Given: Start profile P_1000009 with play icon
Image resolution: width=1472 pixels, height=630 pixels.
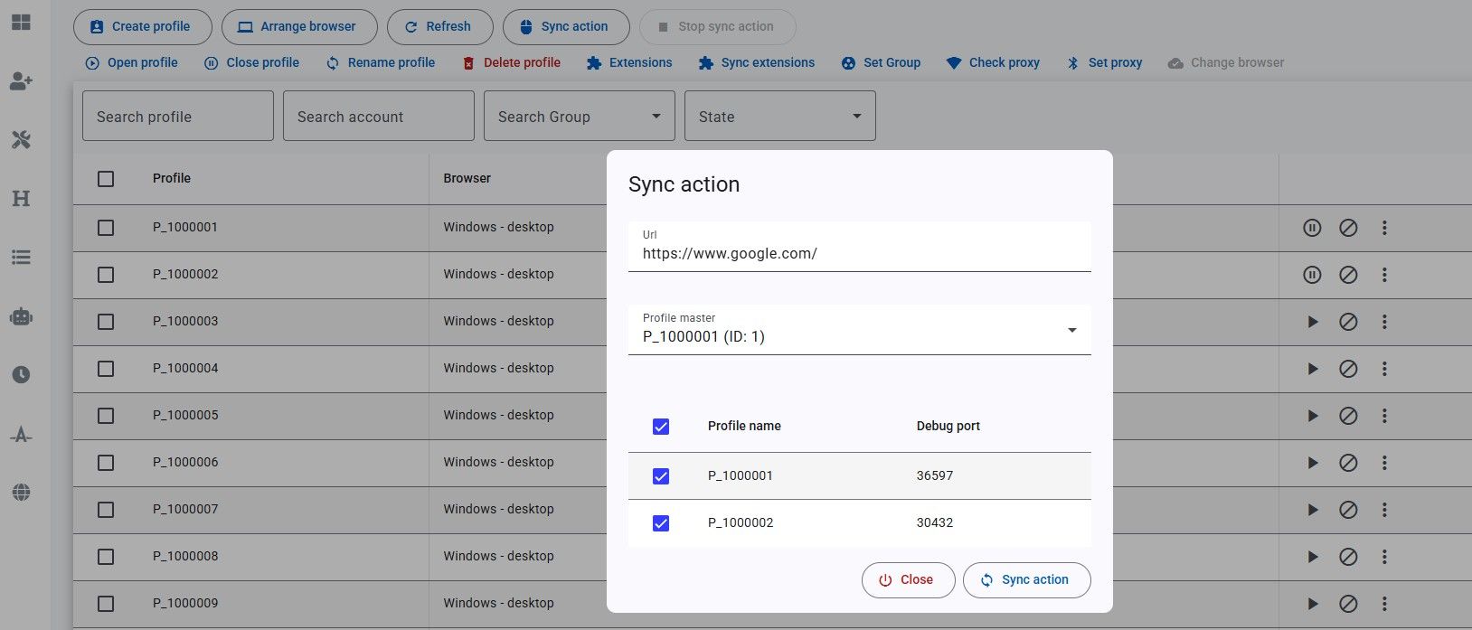Looking at the screenshot, I should click(x=1312, y=604).
